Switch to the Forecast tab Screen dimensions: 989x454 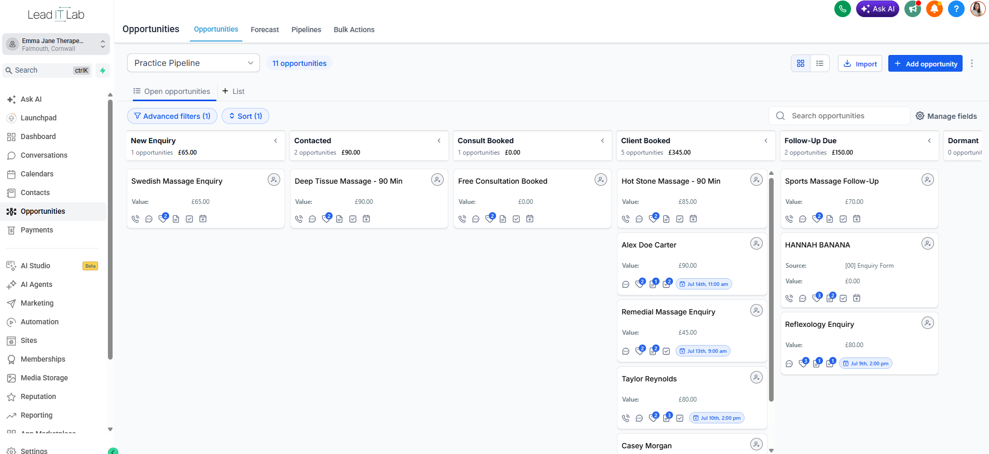(x=265, y=30)
